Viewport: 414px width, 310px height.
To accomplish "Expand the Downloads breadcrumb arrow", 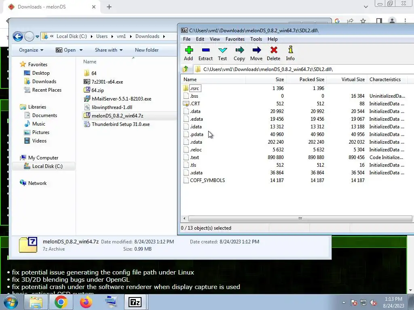I will pyautogui.click(x=164, y=36).
